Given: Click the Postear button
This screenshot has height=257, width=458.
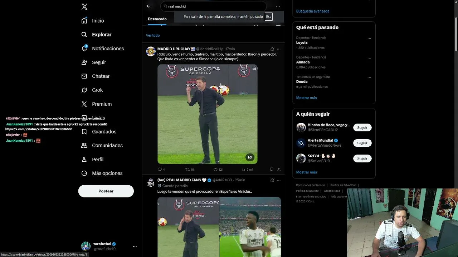Looking at the screenshot, I should coord(106,191).
